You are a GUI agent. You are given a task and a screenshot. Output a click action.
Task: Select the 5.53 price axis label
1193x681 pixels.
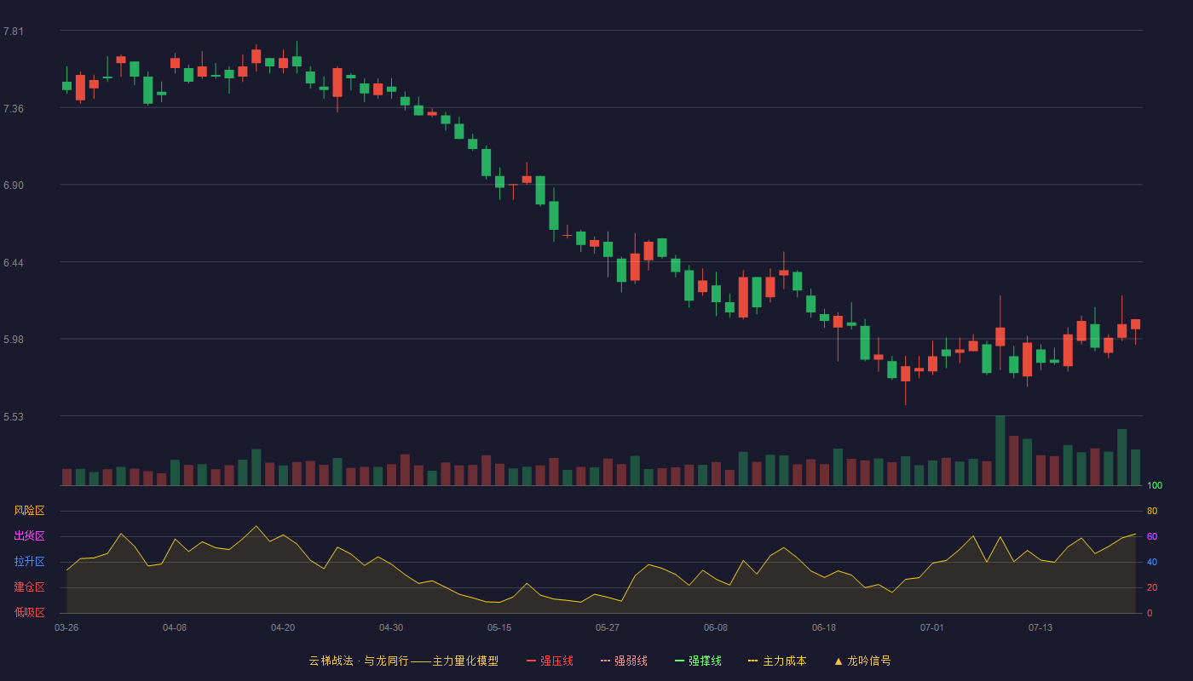(x=14, y=416)
